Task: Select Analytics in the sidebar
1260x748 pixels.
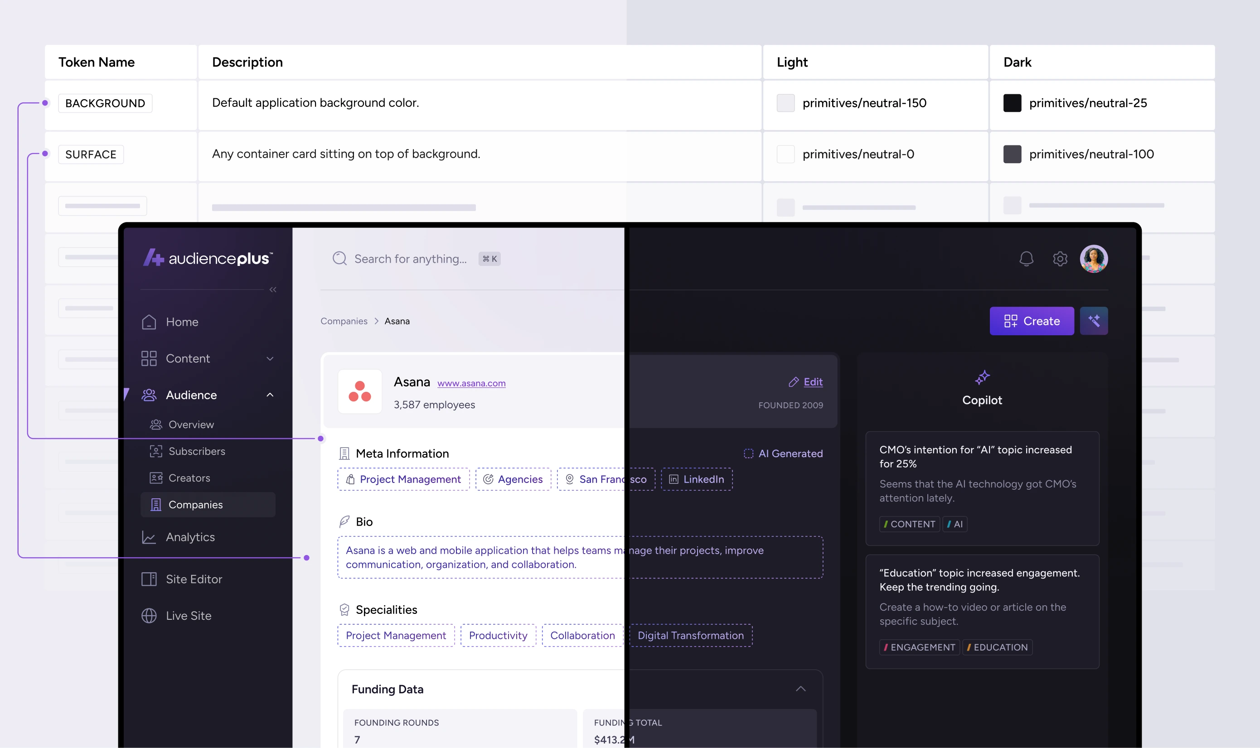Action: point(190,537)
